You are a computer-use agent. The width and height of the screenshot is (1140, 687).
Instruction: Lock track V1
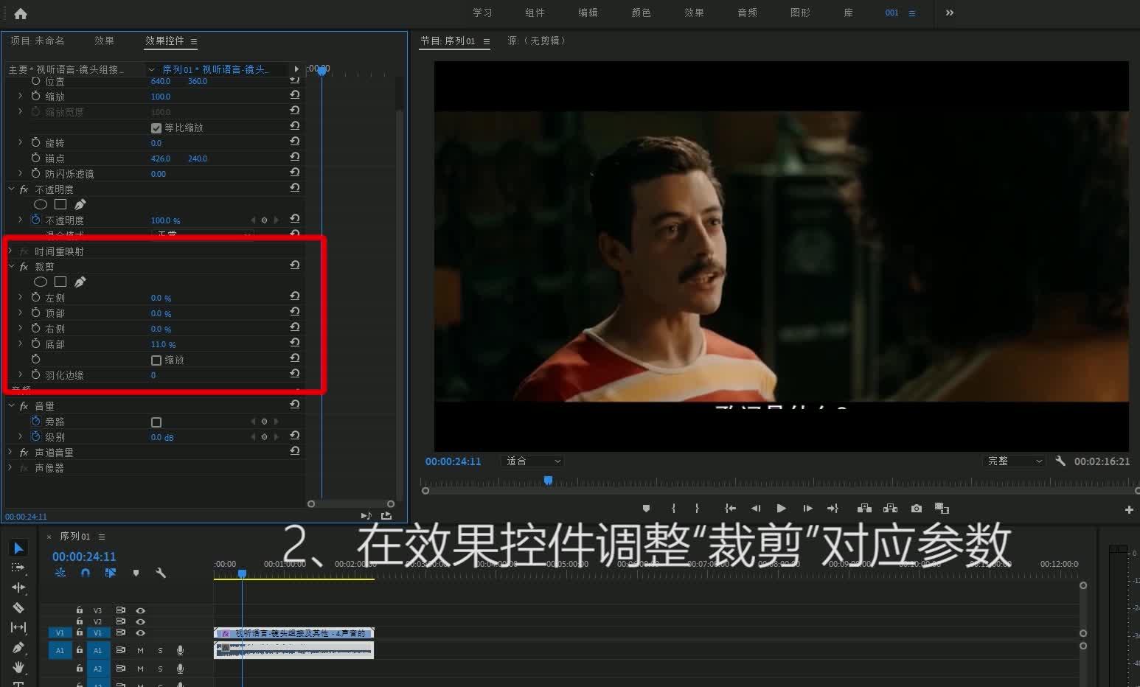click(x=80, y=632)
